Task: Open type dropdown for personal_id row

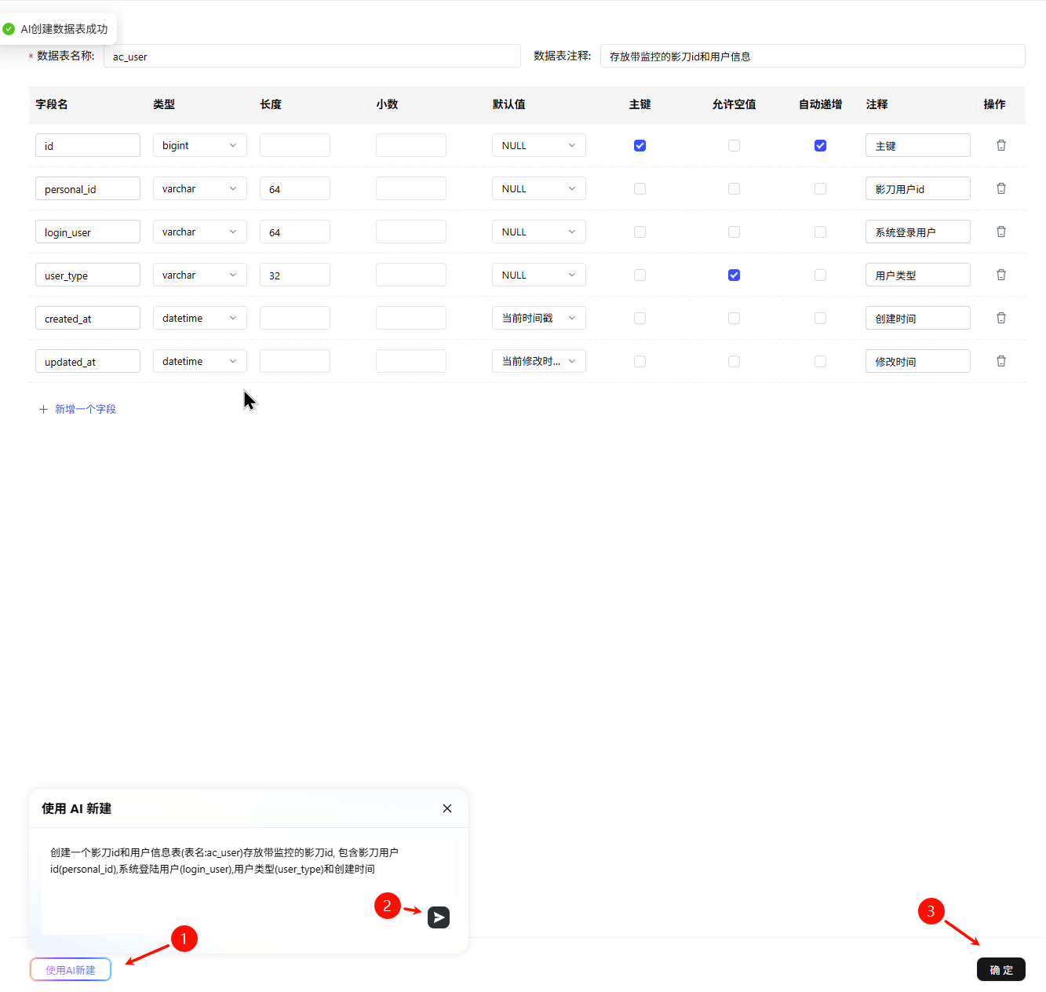Action: (200, 188)
